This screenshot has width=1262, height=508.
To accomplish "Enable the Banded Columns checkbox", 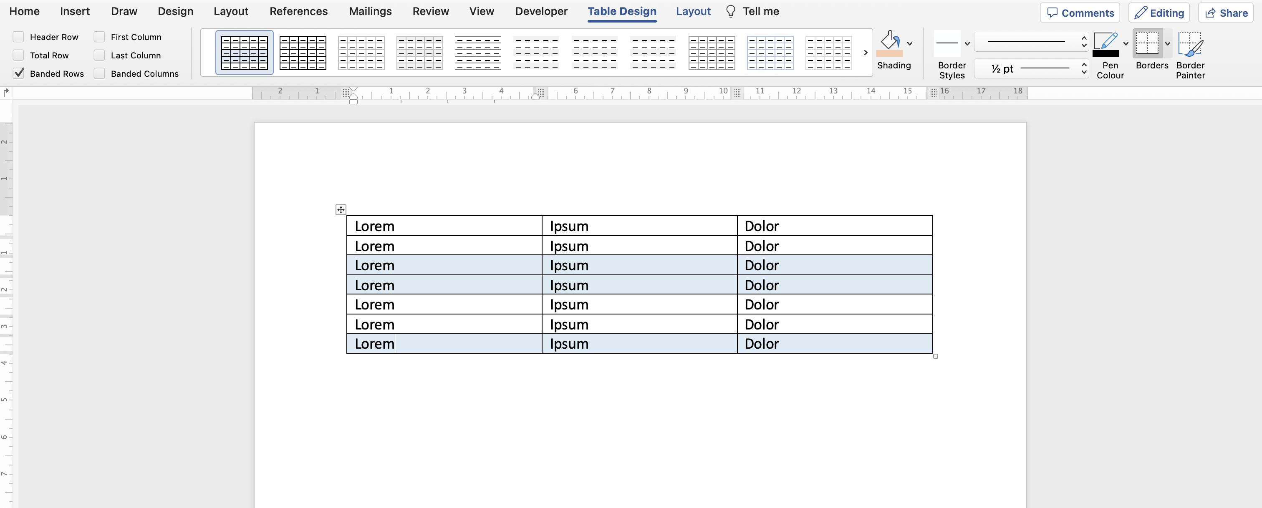I will 99,73.
